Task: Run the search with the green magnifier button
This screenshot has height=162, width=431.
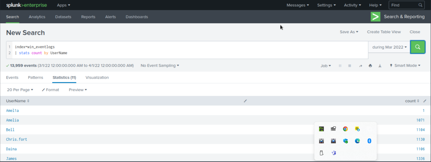Action: pos(418,47)
